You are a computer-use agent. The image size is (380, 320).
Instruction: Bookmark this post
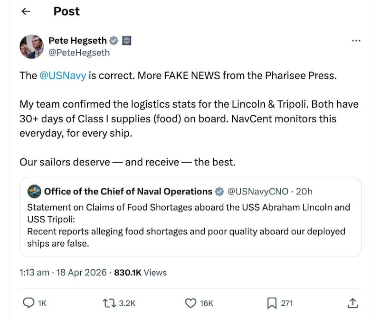(x=272, y=302)
